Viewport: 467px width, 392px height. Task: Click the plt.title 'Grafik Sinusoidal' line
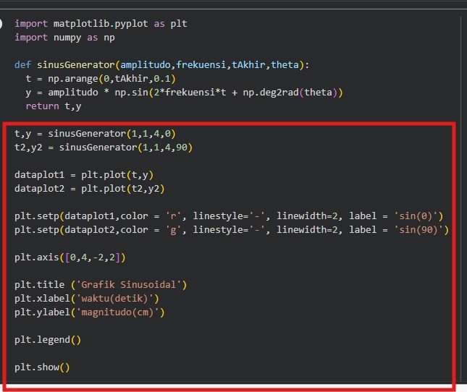(x=101, y=285)
